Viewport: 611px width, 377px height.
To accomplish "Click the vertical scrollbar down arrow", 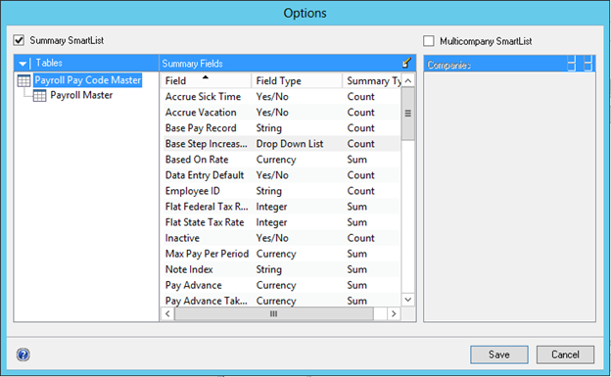I will pyautogui.click(x=408, y=300).
